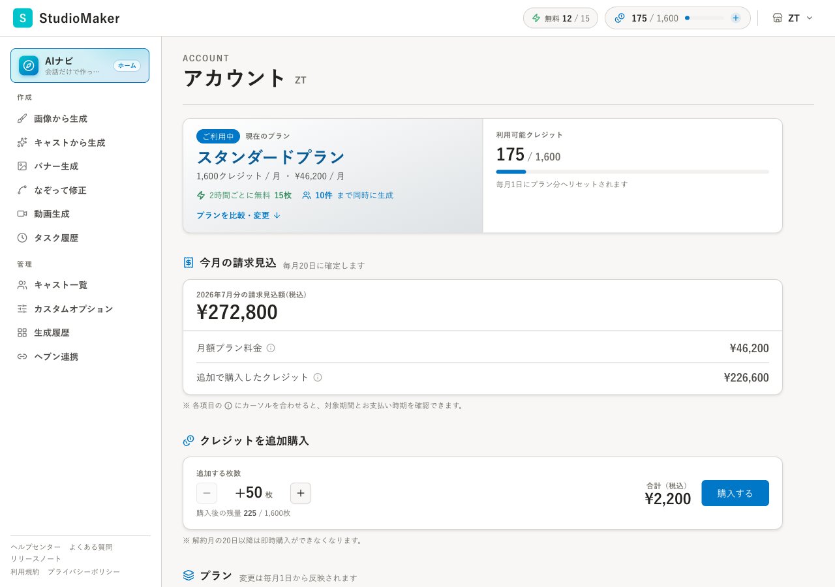Click the 購入後の残量 225 / 1,600枚 text
The image size is (835, 587).
[x=243, y=513]
